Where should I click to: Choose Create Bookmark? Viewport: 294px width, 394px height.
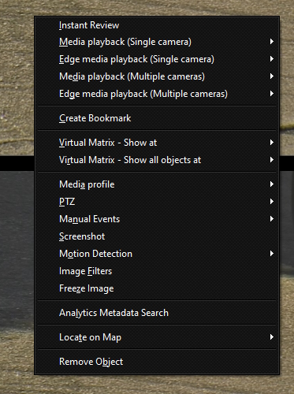tap(157, 118)
